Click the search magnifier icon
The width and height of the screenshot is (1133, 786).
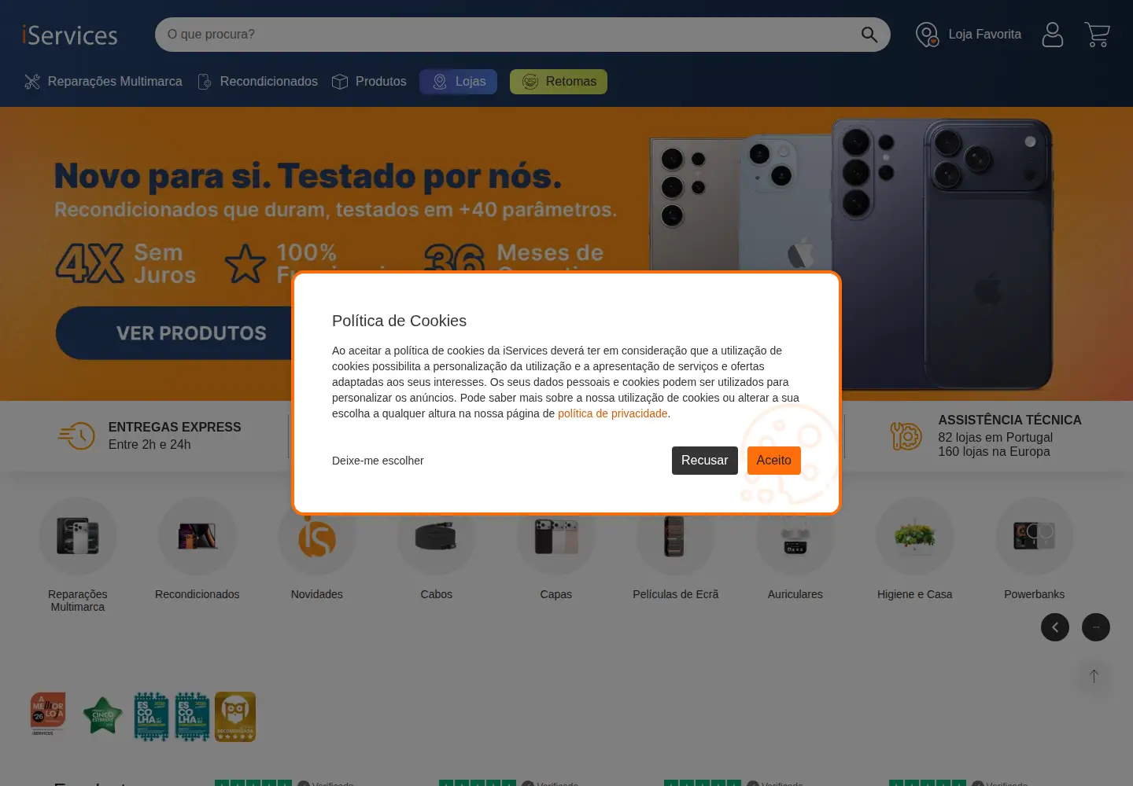869,35
